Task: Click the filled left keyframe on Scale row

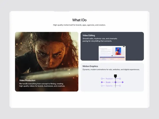Action: pyautogui.click(x=102, y=82)
